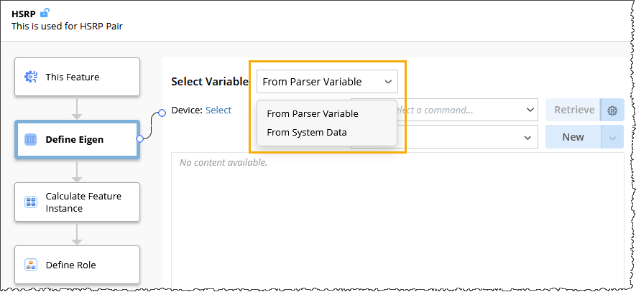Click the Define Eigen step icon
This screenshot has height=292, width=636.
click(x=31, y=140)
